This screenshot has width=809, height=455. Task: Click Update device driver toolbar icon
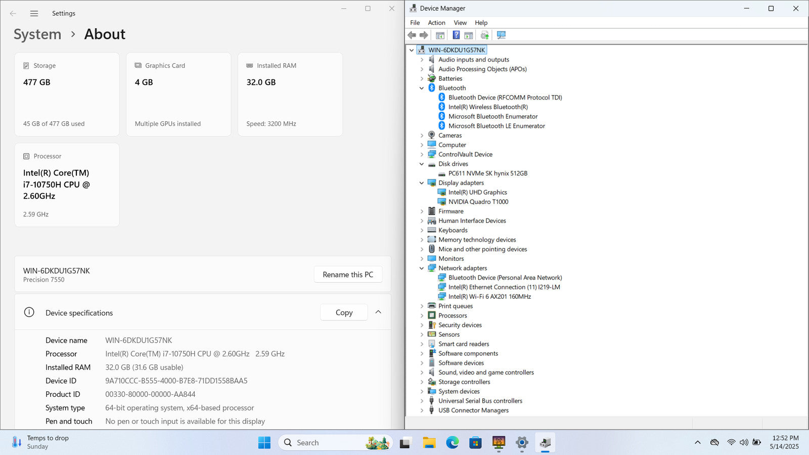point(485,35)
